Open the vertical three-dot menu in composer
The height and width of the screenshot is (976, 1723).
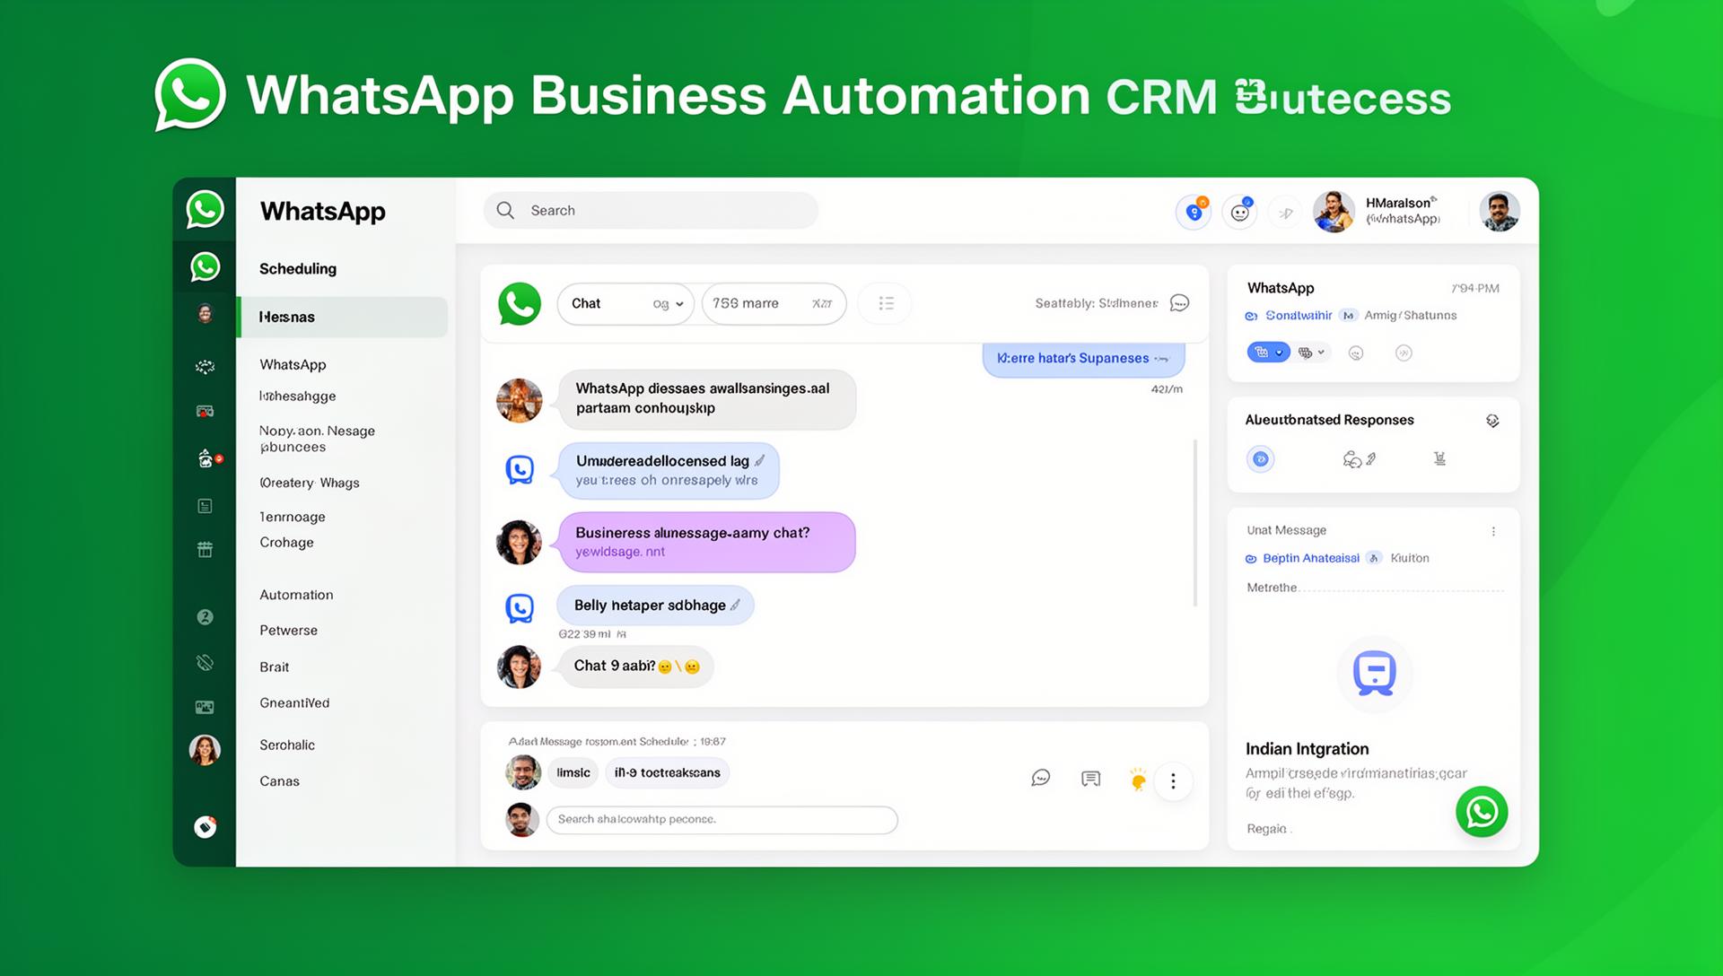click(1173, 781)
